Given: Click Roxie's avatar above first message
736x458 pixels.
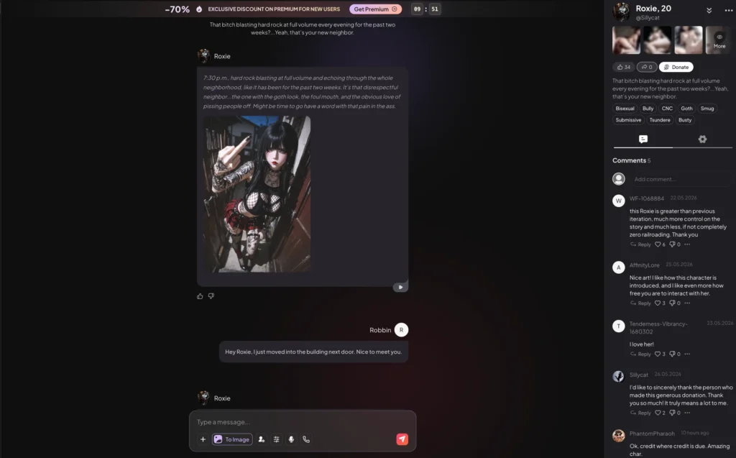Looking at the screenshot, I should point(203,56).
